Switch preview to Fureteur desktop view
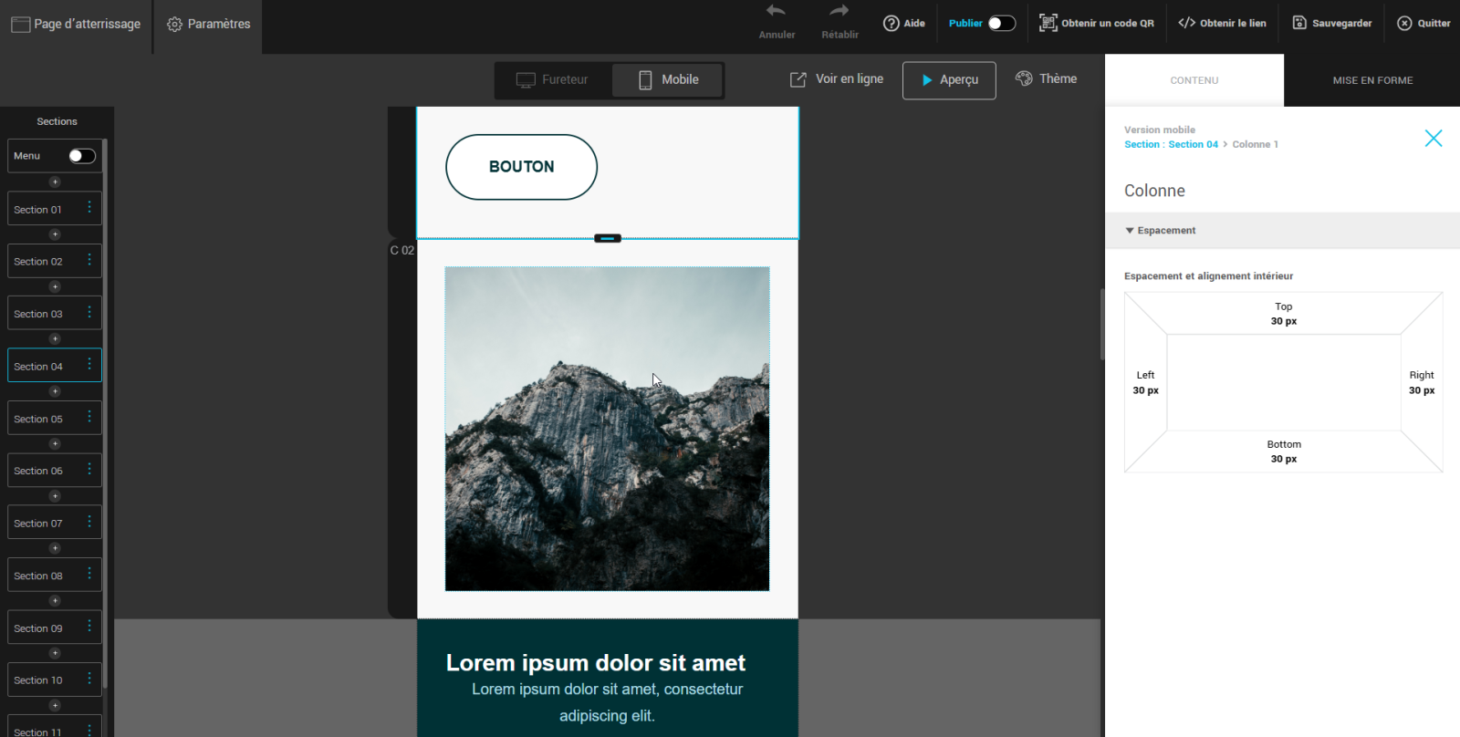The image size is (1460, 737). coord(553,80)
